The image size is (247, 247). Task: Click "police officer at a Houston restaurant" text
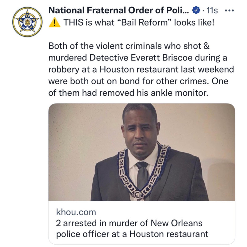coord(132,234)
